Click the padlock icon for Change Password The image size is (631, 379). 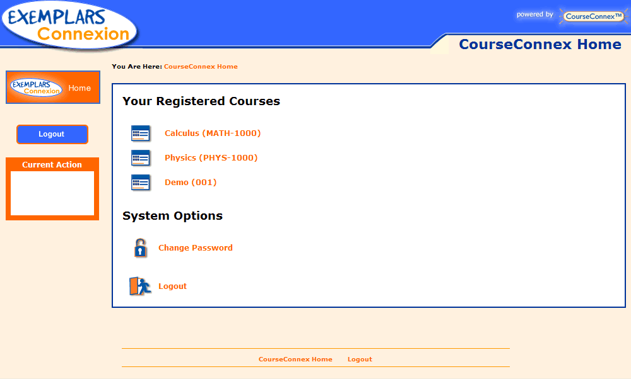tap(140, 248)
